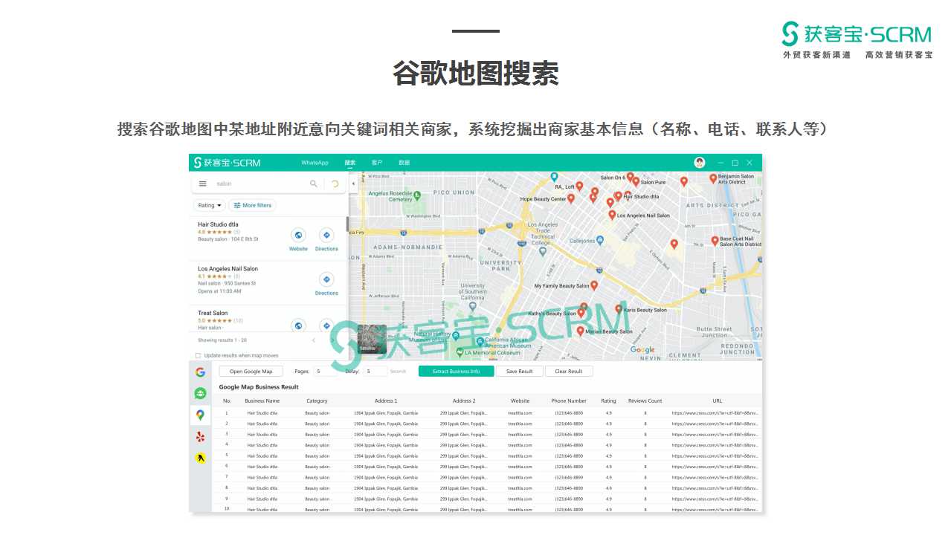Open the 客户 tab

pyautogui.click(x=377, y=163)
